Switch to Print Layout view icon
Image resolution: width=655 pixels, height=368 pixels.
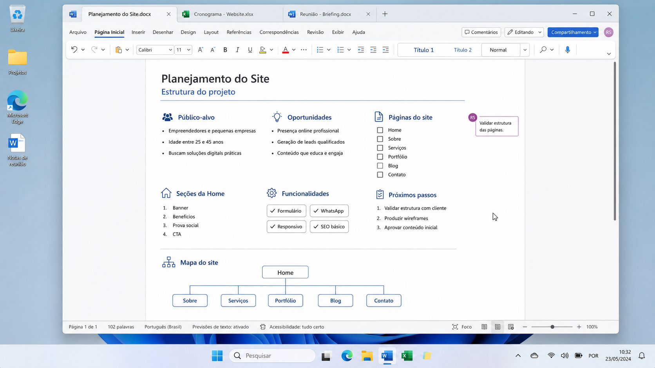tap(498, 327)
